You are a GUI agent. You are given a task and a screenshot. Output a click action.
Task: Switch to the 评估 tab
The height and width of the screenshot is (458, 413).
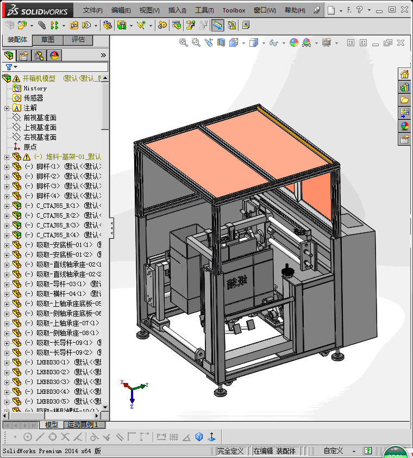(78, 40)
